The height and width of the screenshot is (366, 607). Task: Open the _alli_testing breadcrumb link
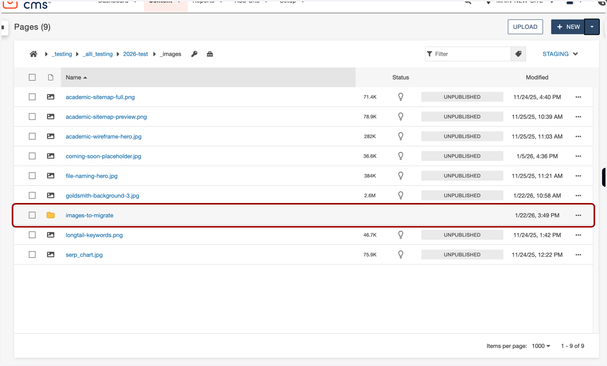pyautogui.click(x=98, y=54)
